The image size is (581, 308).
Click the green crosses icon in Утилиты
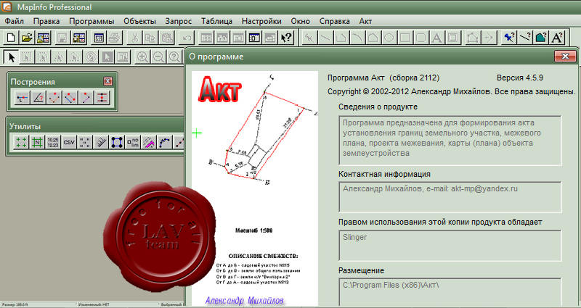click(21, 142)
